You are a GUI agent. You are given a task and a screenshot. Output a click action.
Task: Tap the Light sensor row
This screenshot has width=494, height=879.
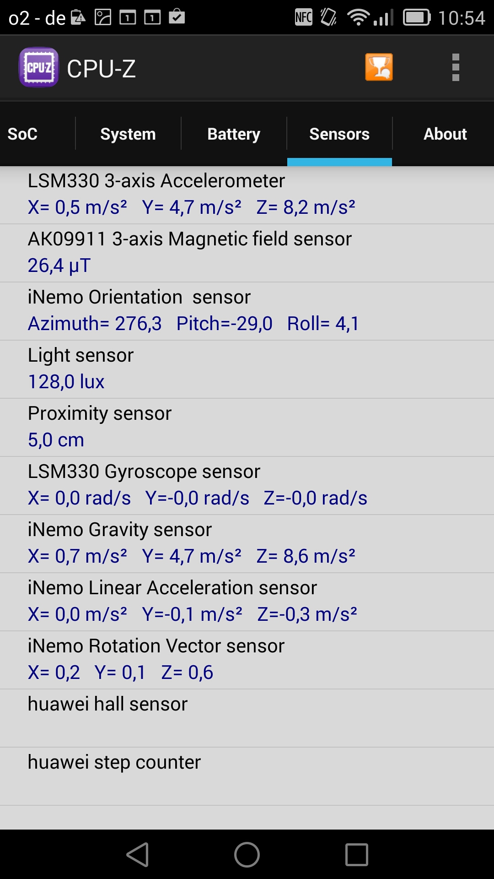[x=247, y=369]
